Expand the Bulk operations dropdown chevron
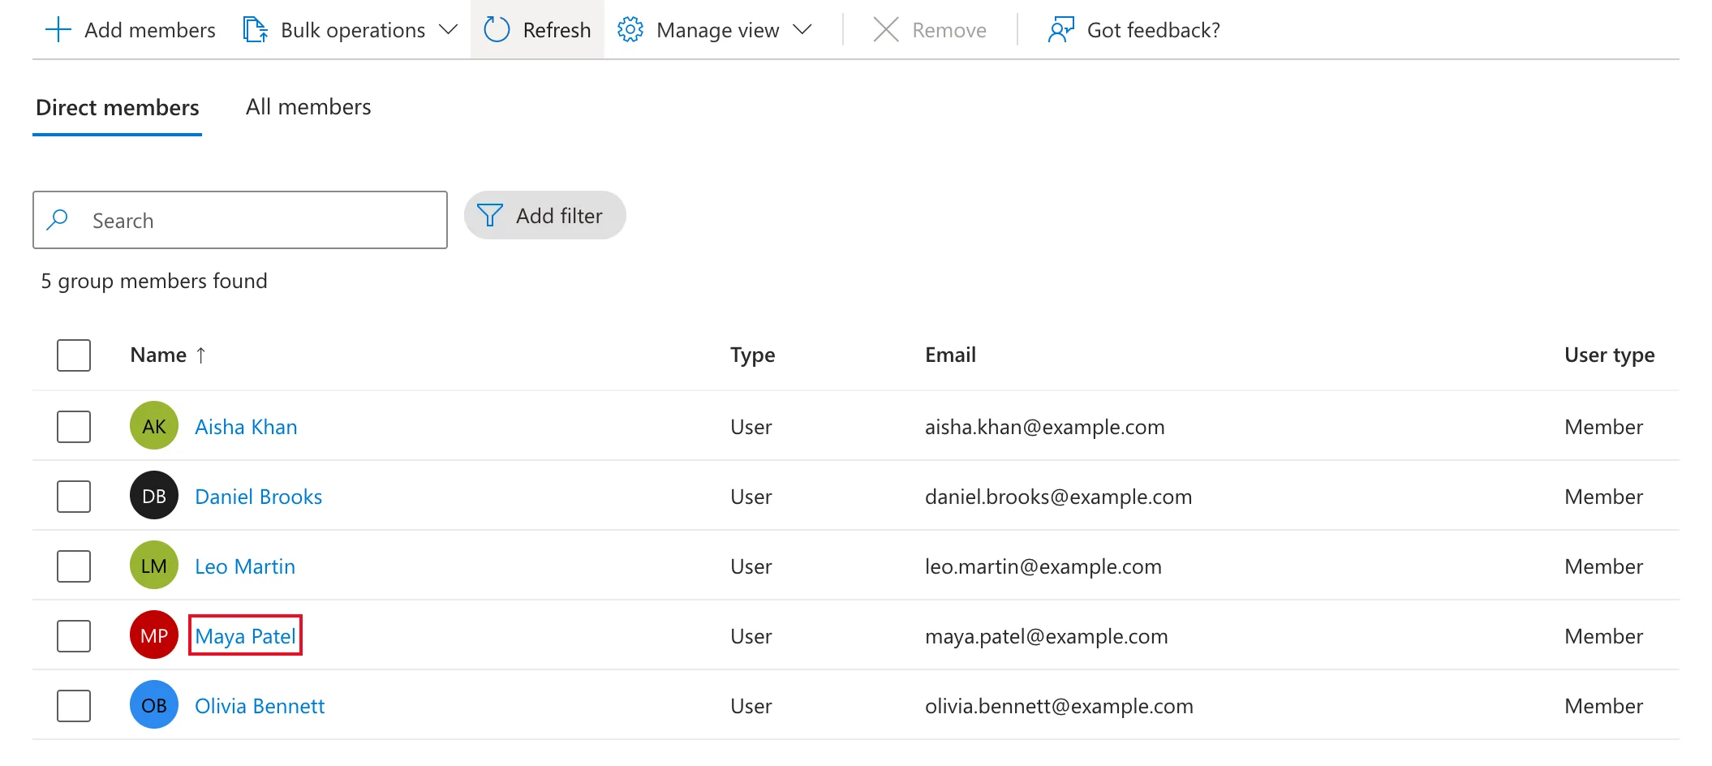The height and width of the screenshot is (766, 1712). click(448, 30)
